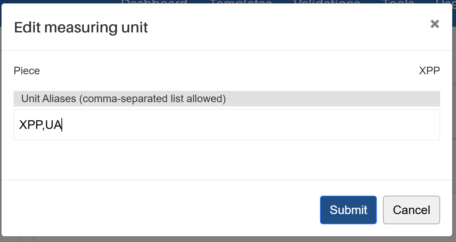The image size is (456, 242).
Task: Click the dimmed backdrop below the dialog
Action: click(226, 239)
